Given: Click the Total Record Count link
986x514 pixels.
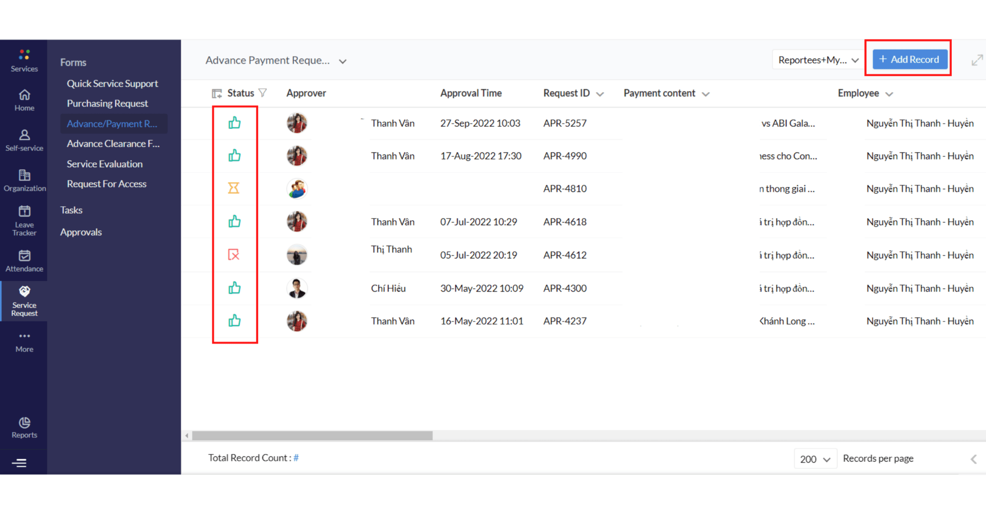Looking at the screenshot, I should pyautogui.click(x=296, y=458).
